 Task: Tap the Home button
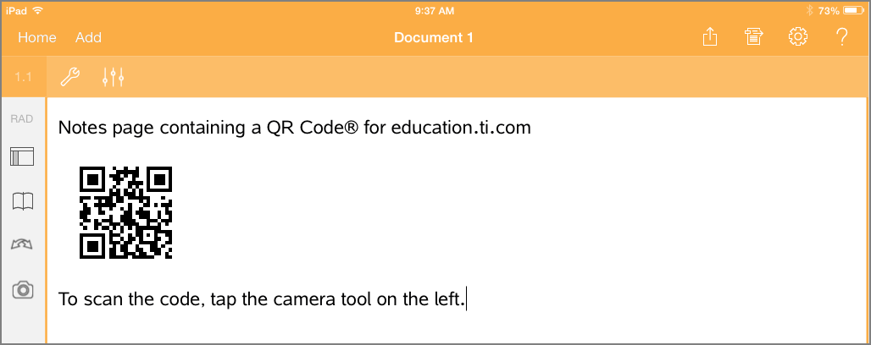pos(37,37)
